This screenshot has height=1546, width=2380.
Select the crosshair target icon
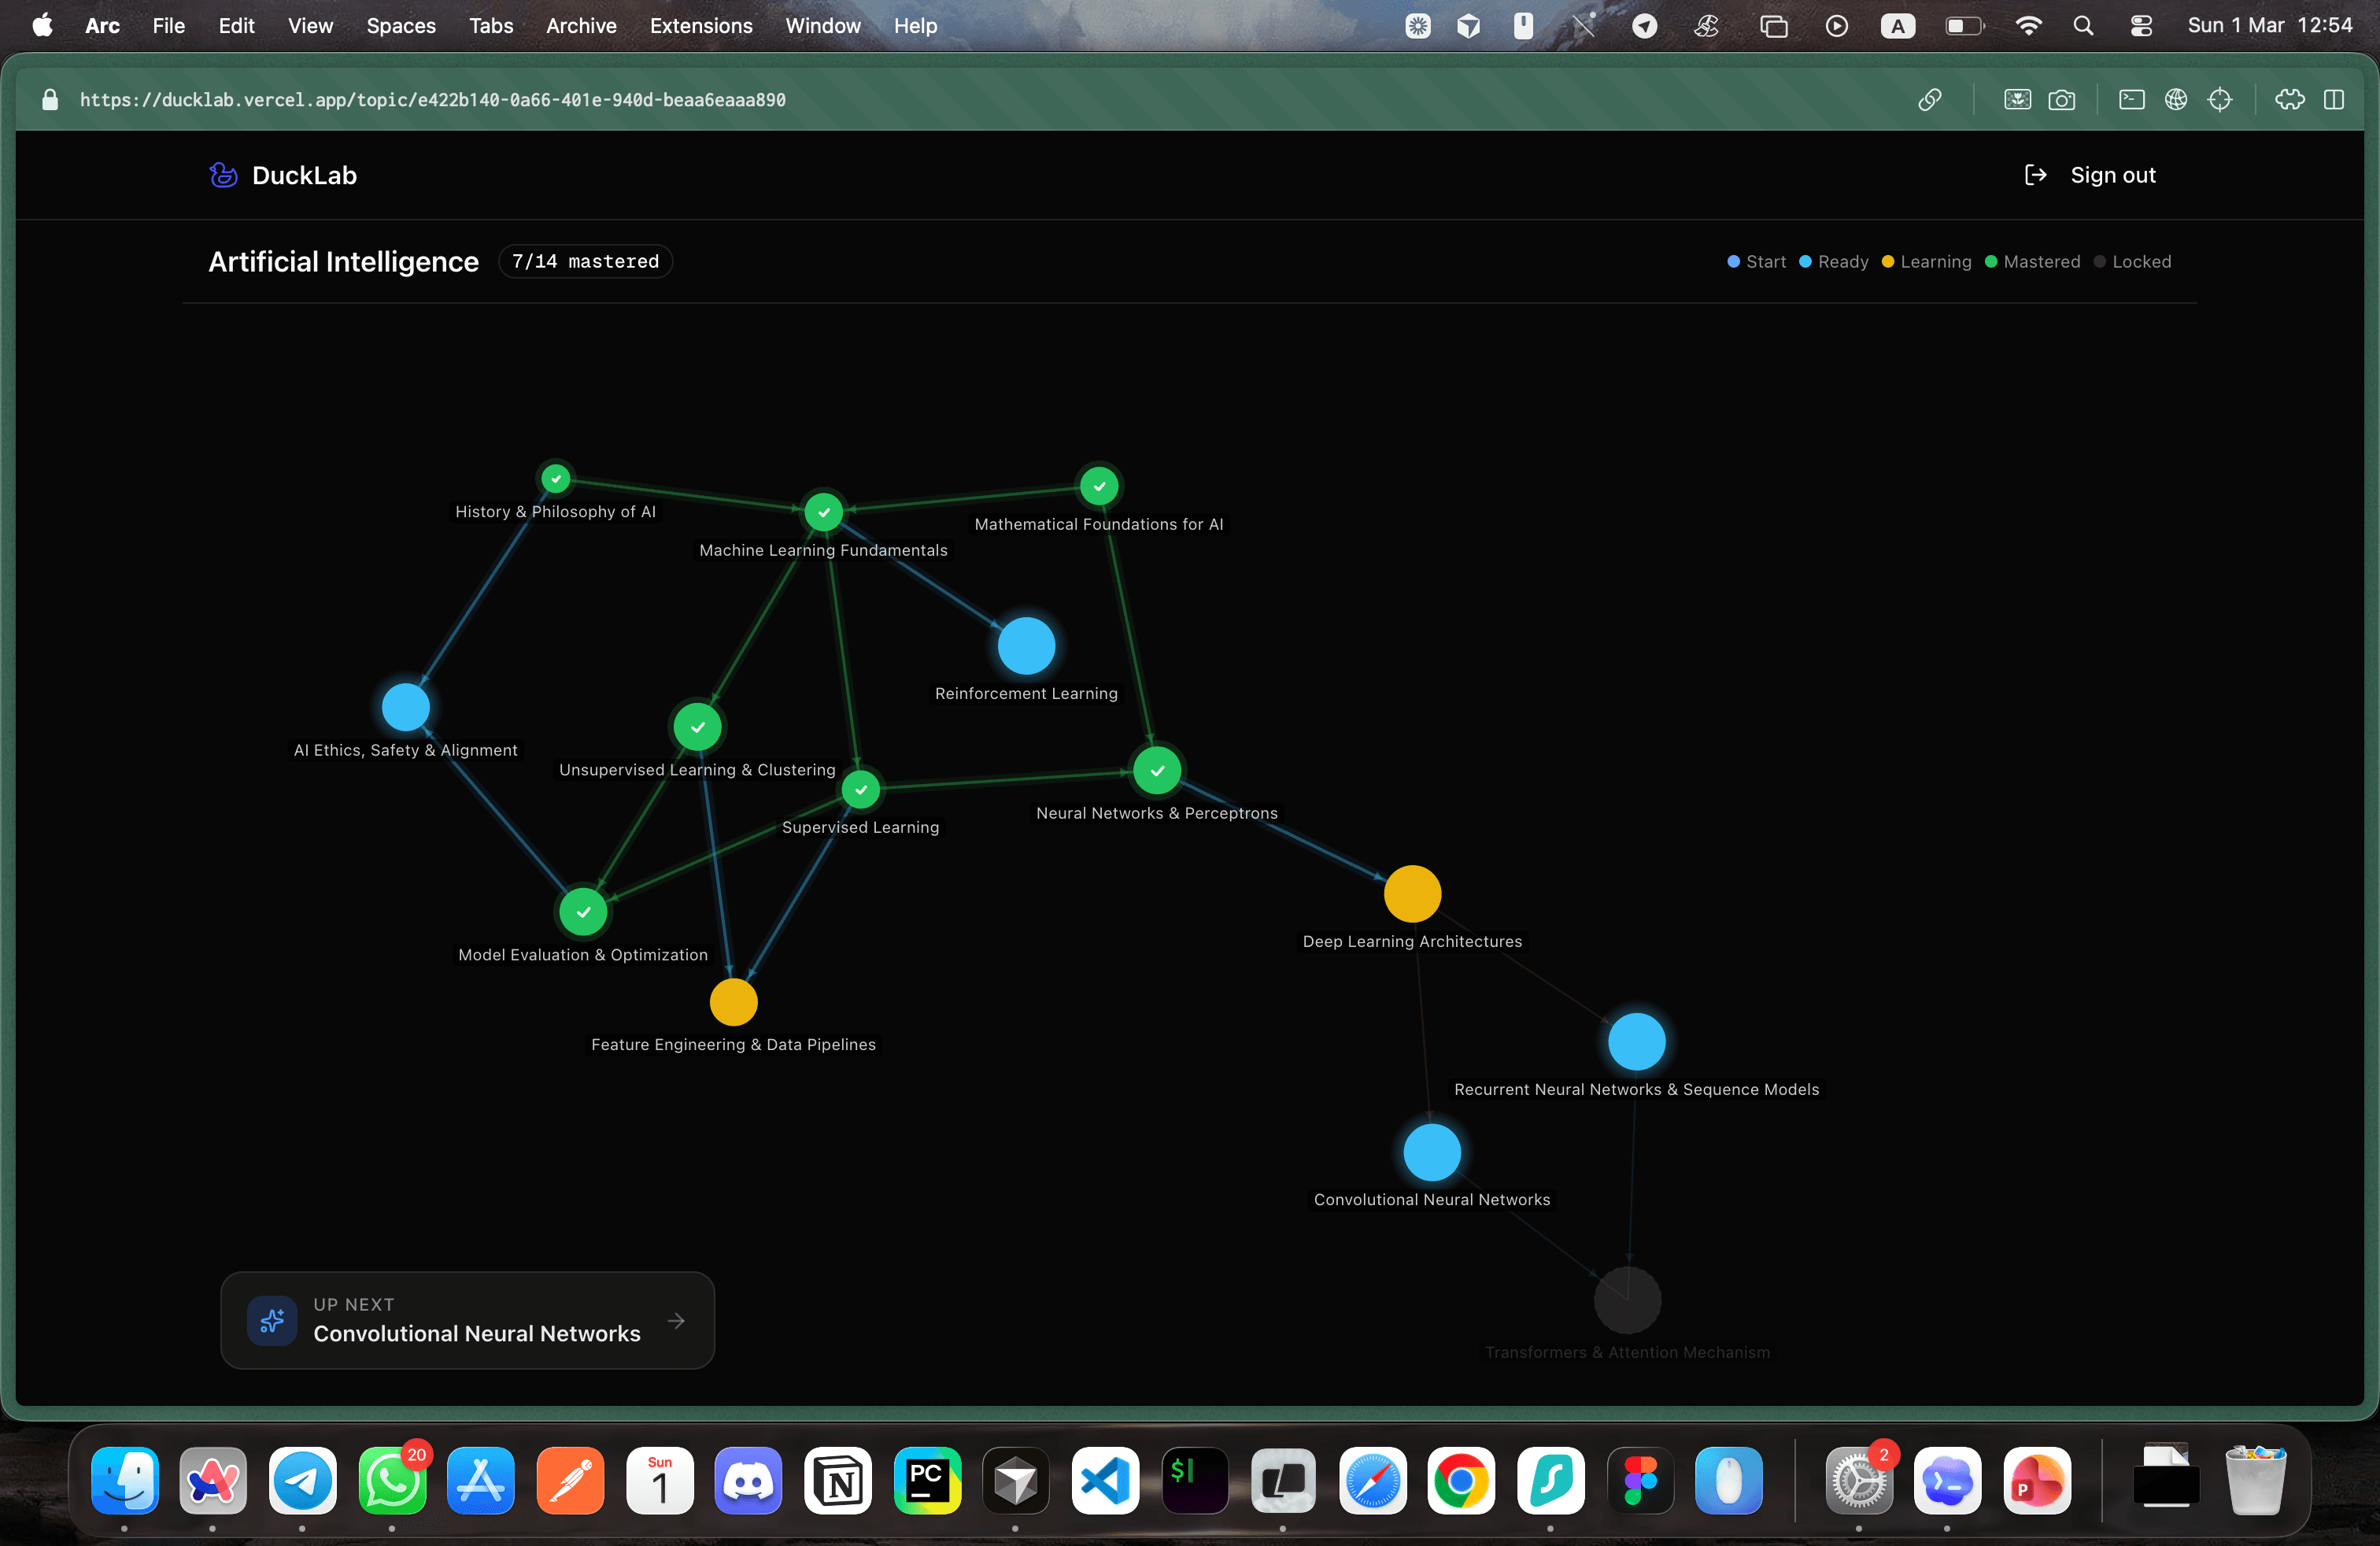(x=2221, y=99)
